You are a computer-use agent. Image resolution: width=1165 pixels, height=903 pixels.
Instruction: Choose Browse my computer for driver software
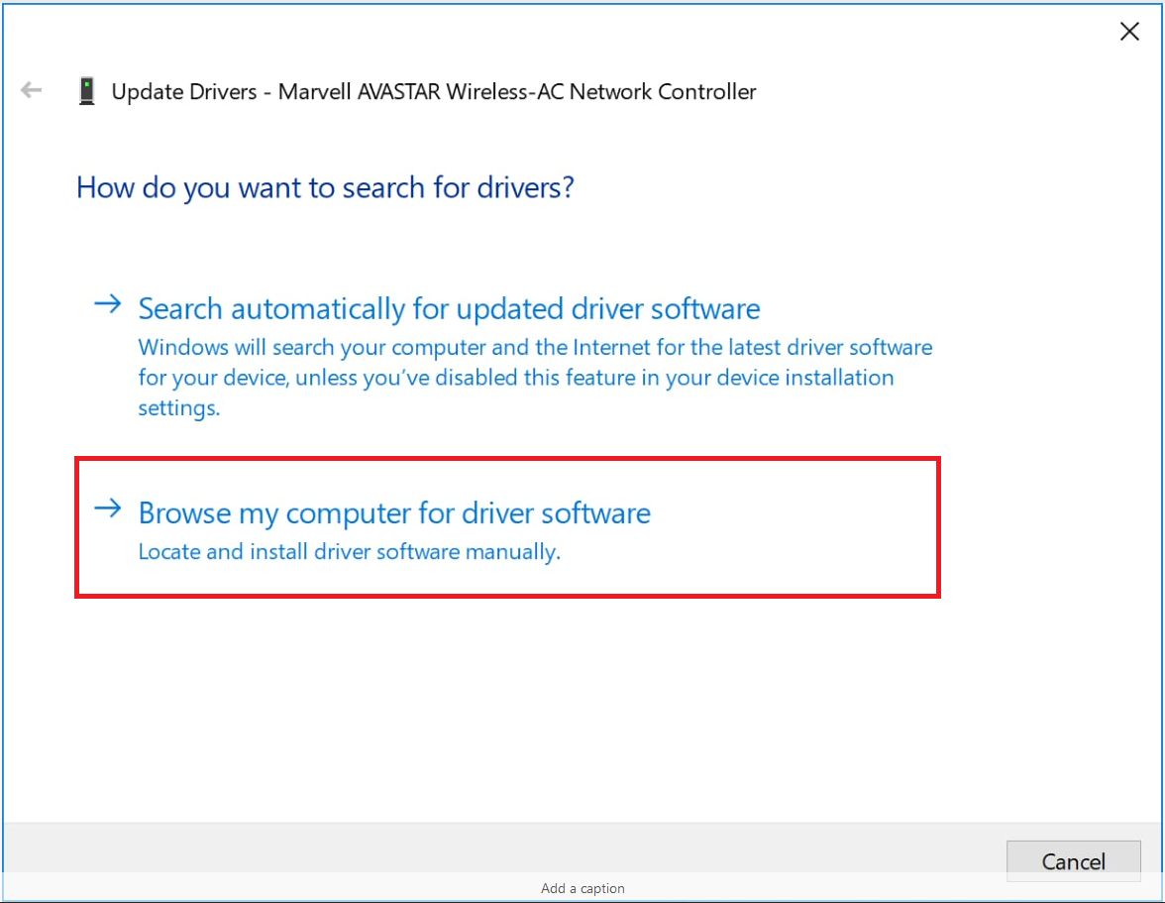[x=394, y=512]
